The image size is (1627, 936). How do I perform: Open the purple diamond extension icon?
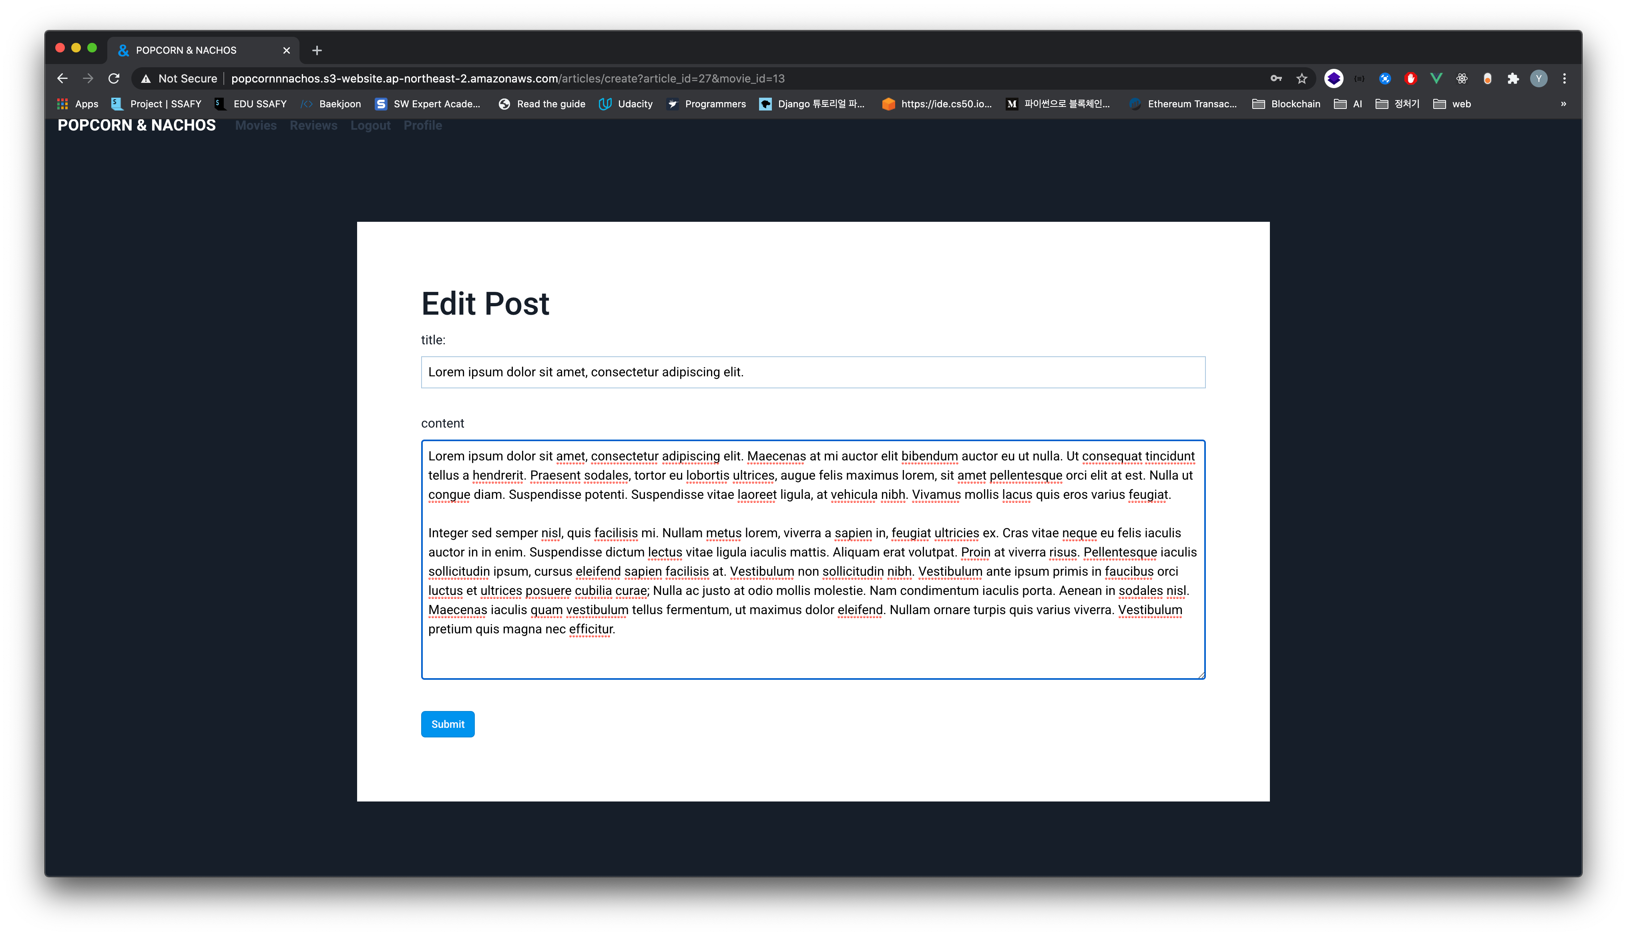coord(1334,78)
